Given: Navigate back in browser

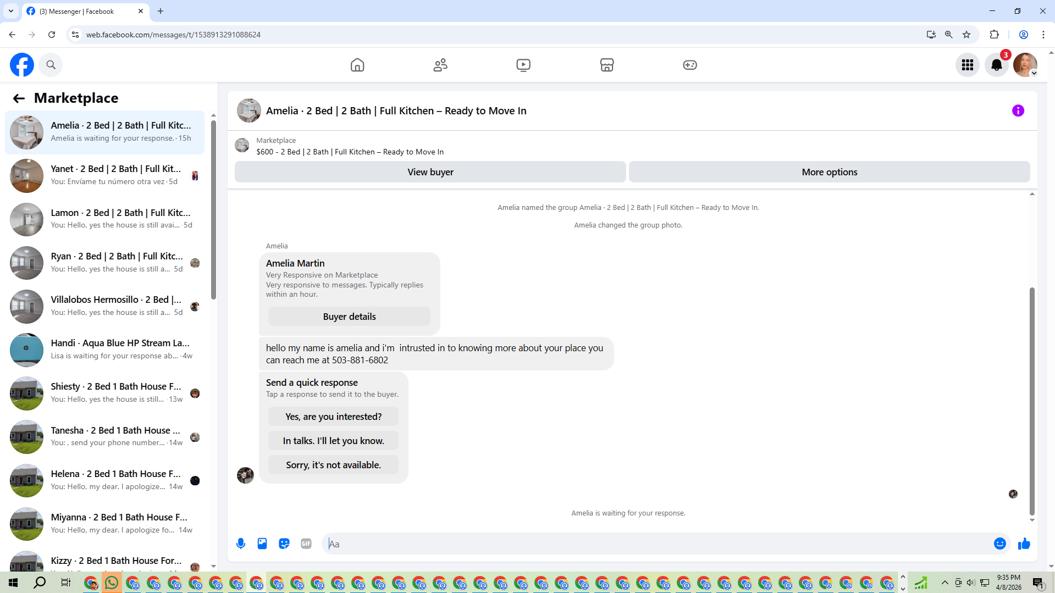Looking at the screenshot, I should click(12, 35).
